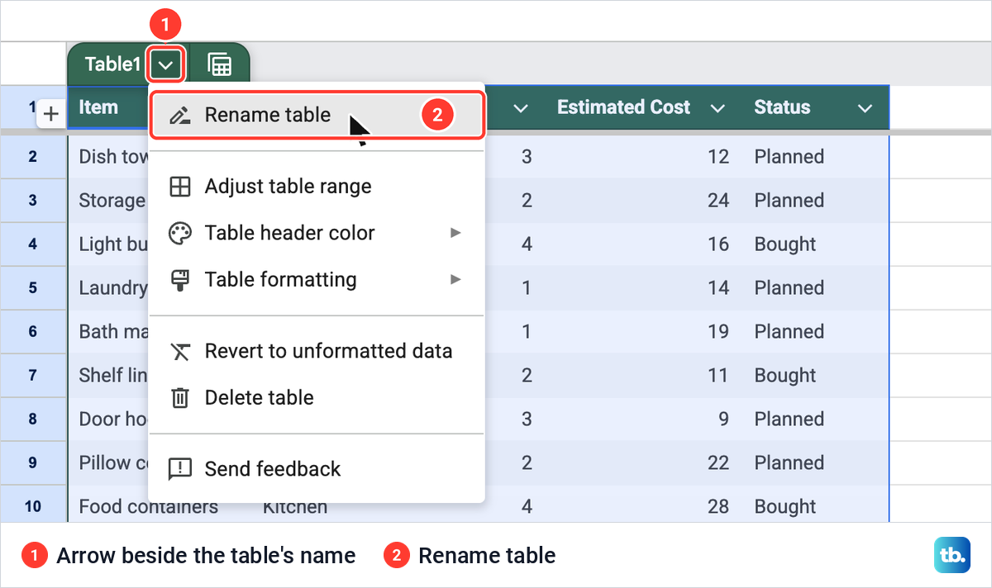
Task: Select Rename table menu entry
Action: [317, 115]
